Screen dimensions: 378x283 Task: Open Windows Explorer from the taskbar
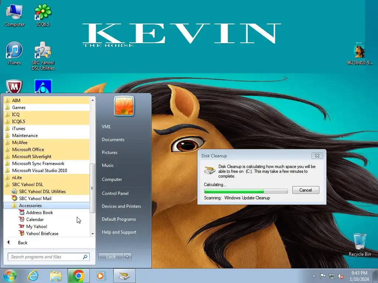point(56,276)
